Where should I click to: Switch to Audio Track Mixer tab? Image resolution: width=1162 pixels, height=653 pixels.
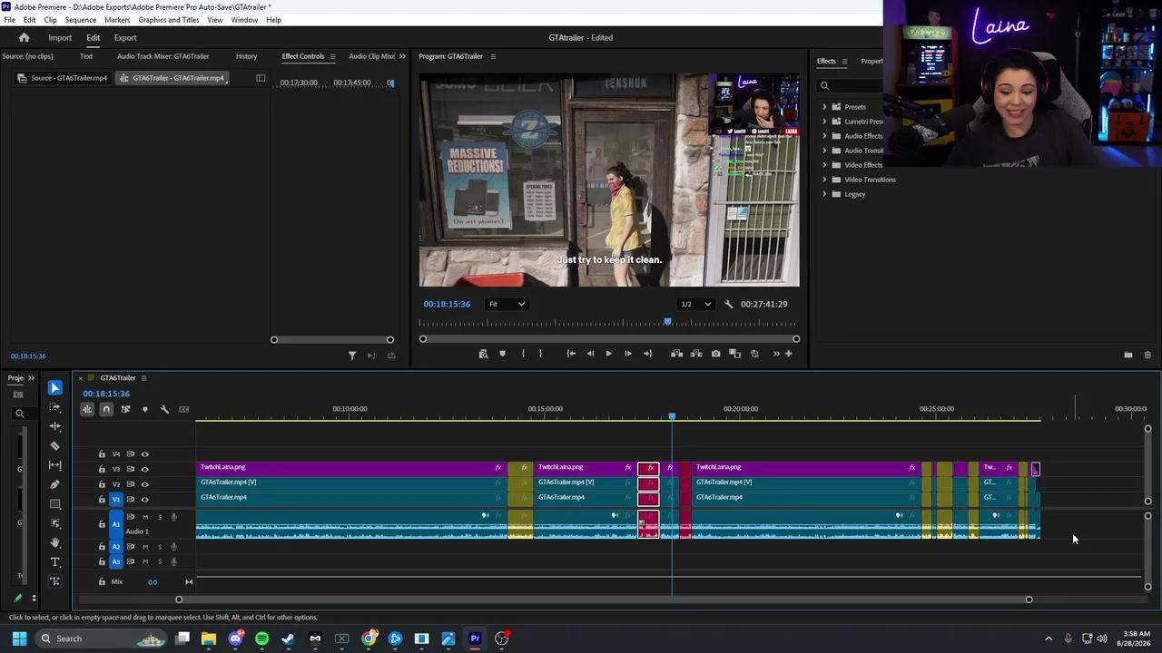pyautogui.click(x=163, y=56)
